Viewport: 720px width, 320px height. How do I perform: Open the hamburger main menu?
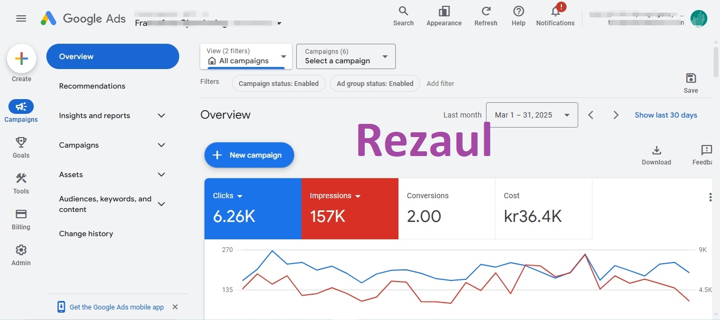tap(21, 18)
